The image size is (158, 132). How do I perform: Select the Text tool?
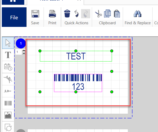coord(8,55)
